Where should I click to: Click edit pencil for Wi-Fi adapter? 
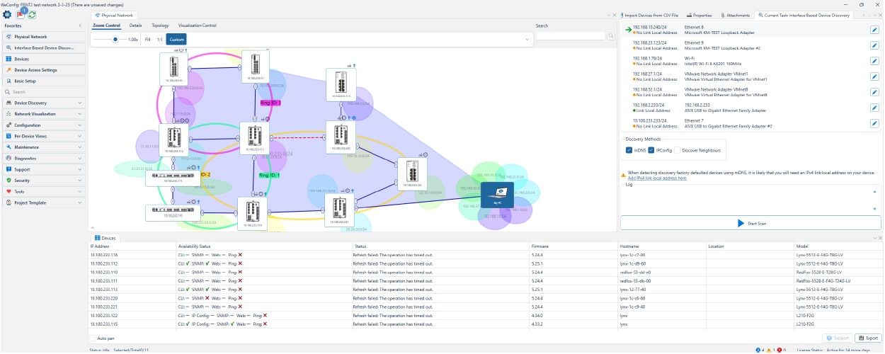point(874,61)
